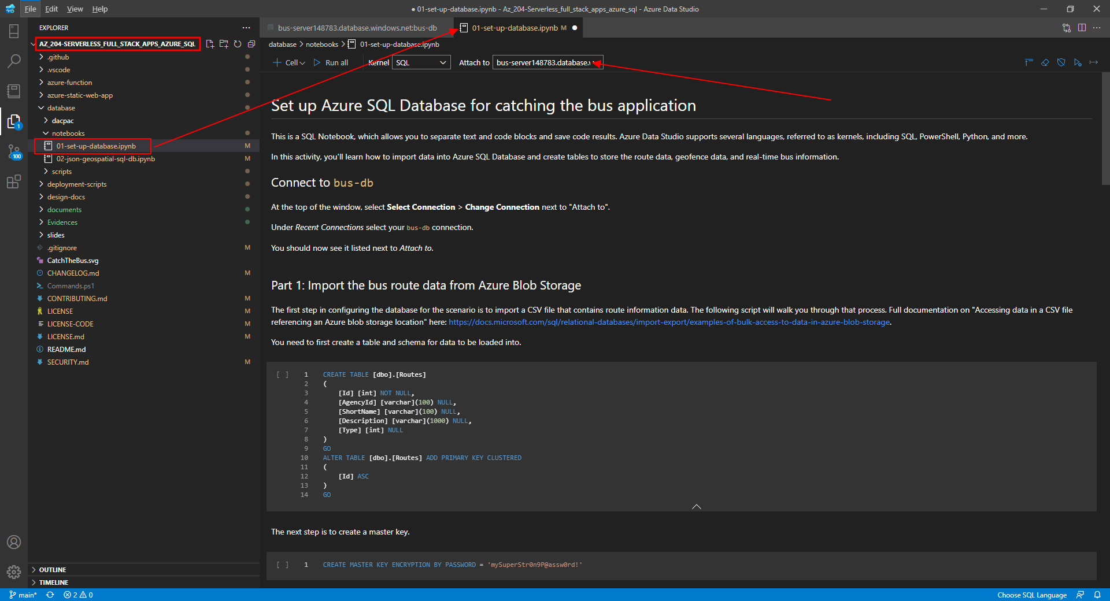
Task: Open the View menu
Action: tap(75, 9)
